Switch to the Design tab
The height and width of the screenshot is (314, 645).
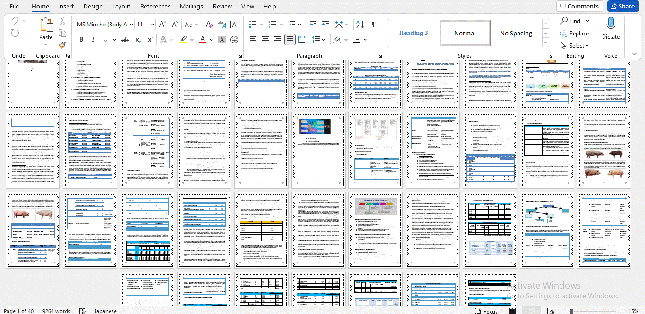coord(93,6)
